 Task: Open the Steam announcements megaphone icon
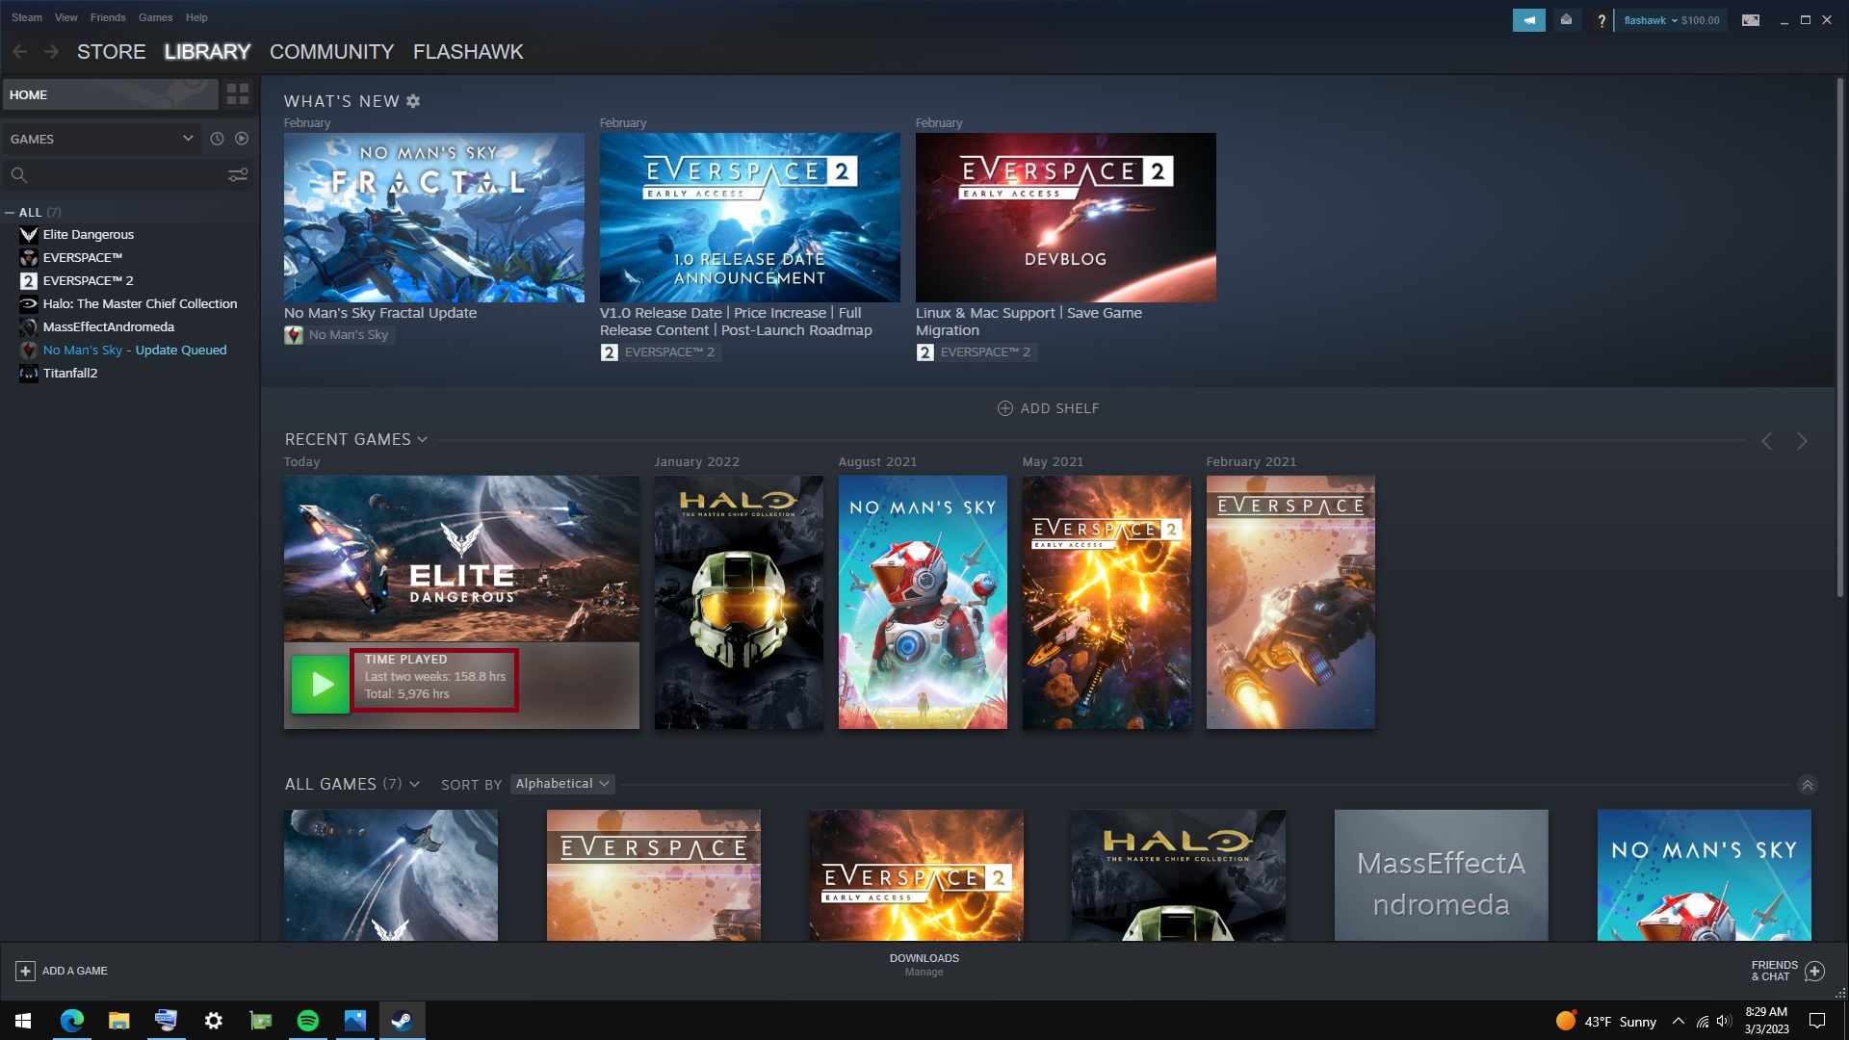pos(1528,20)
